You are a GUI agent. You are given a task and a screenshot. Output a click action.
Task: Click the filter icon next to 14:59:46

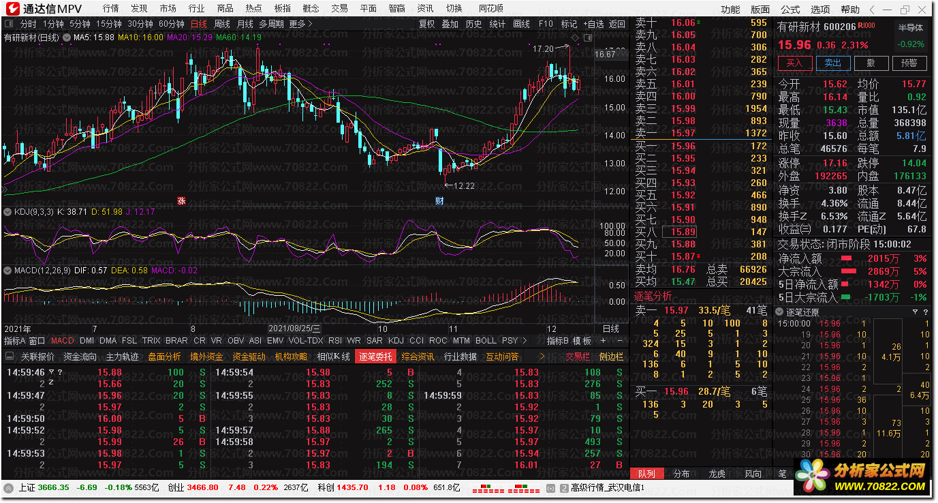(51, 372)
